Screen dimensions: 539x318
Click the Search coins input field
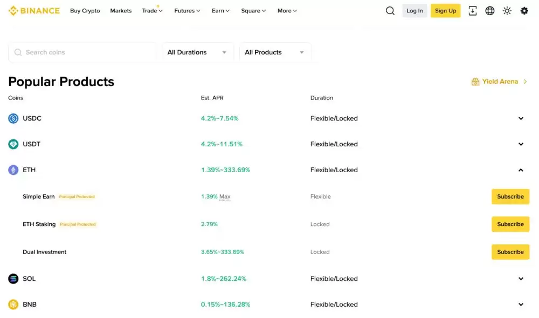[x=86, y=52]
